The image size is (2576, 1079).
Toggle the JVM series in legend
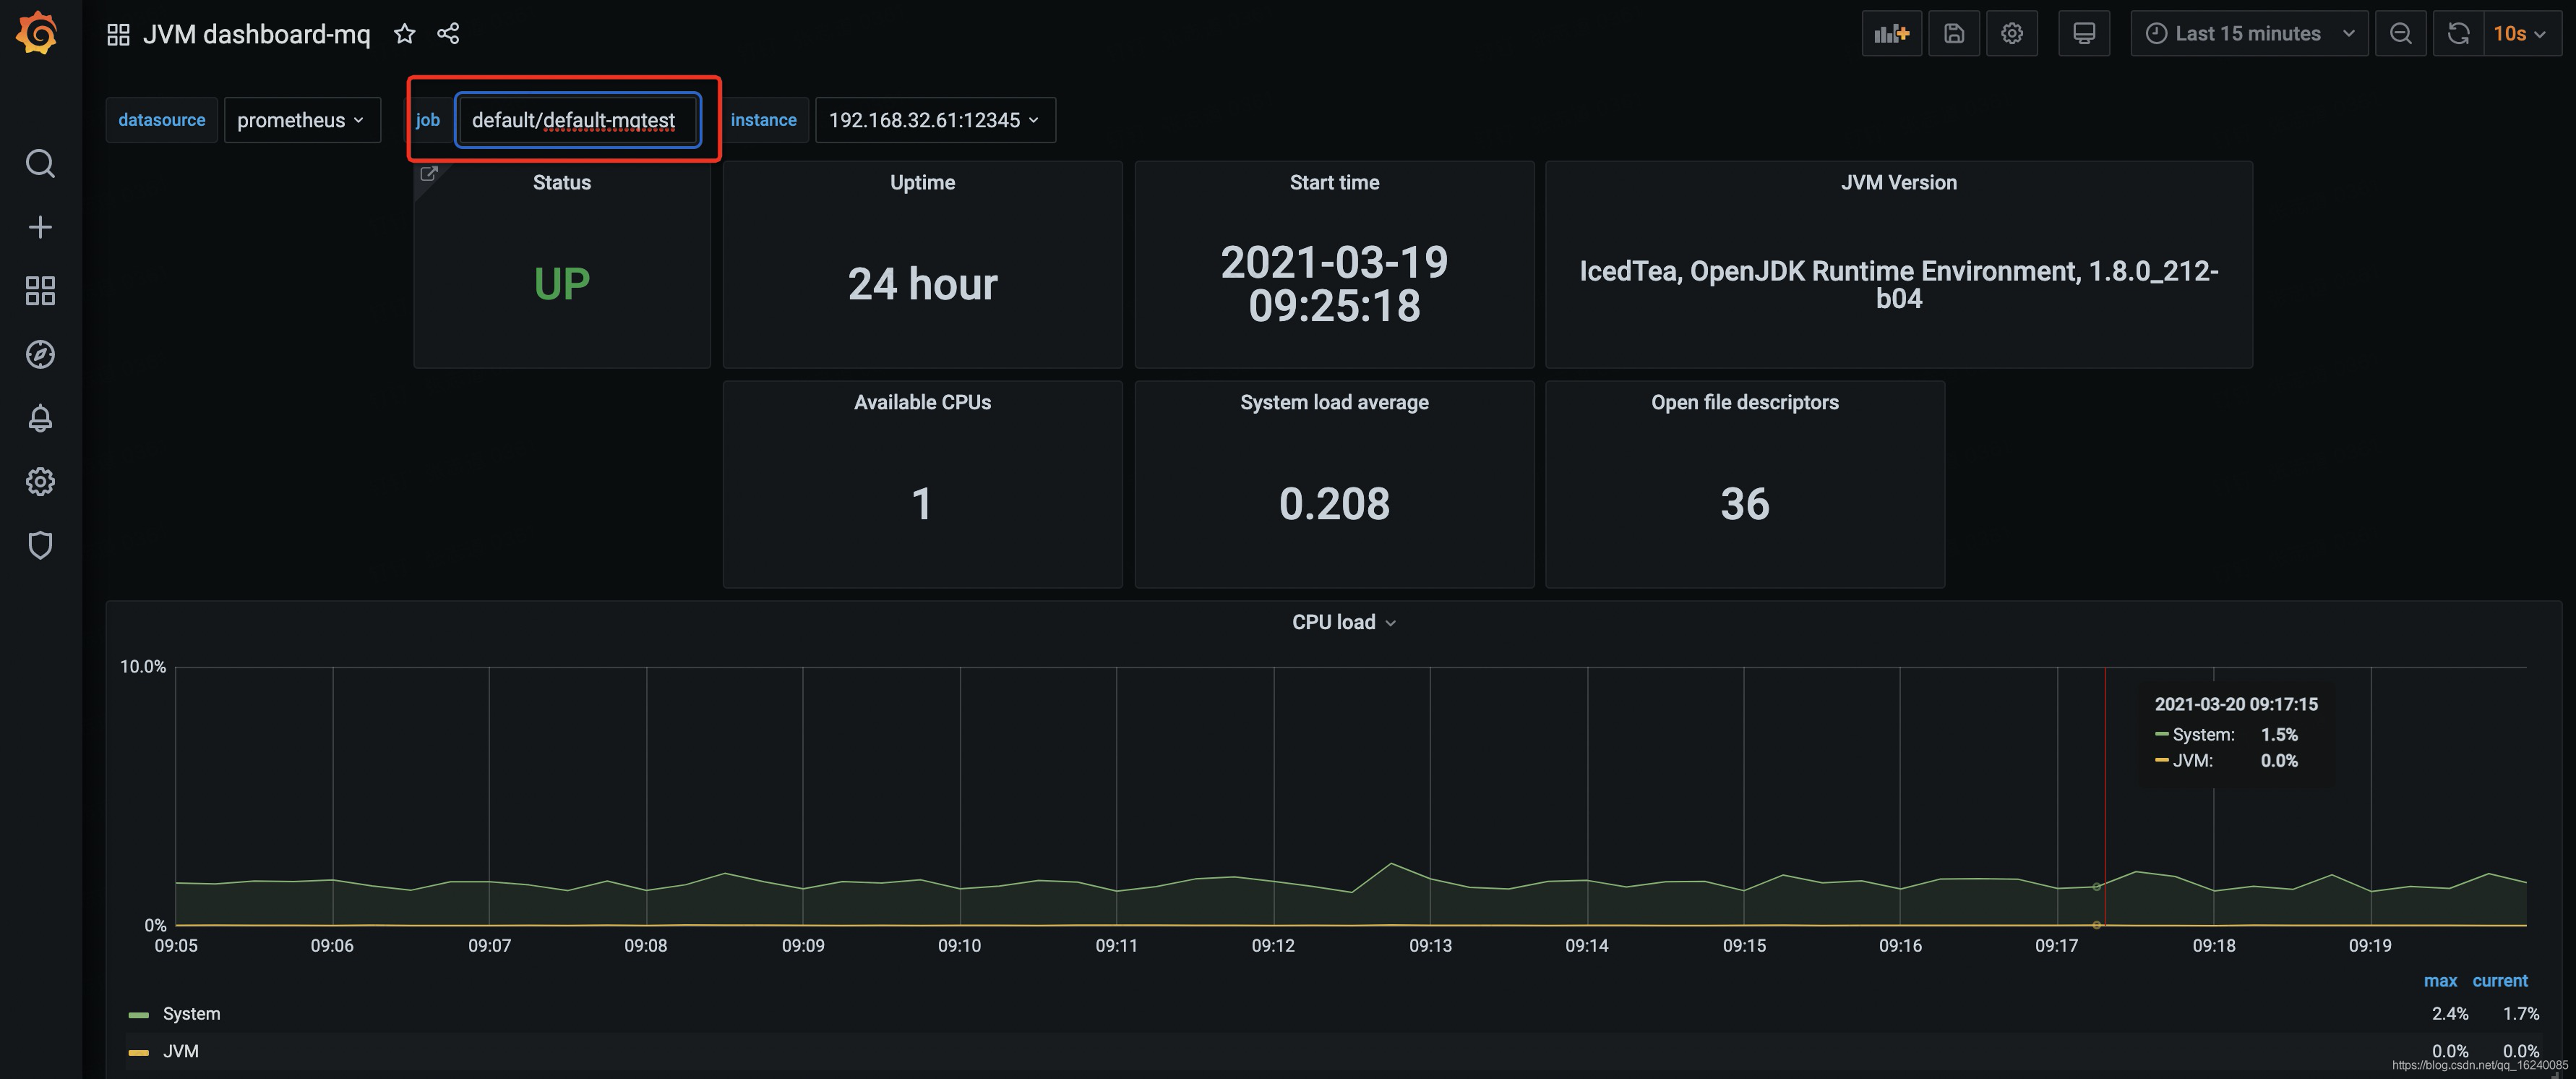(x=180, y=1051)
